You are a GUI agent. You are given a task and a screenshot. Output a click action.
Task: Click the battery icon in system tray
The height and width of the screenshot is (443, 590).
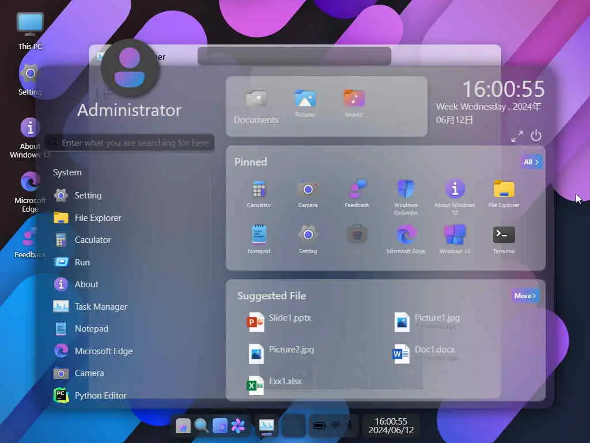319,426
